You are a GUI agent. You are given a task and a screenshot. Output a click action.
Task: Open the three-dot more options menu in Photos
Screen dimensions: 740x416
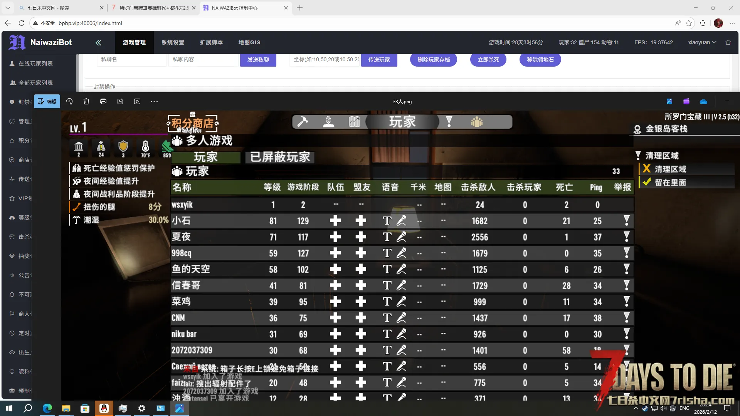pyautogui.click(x=154, y=101)
